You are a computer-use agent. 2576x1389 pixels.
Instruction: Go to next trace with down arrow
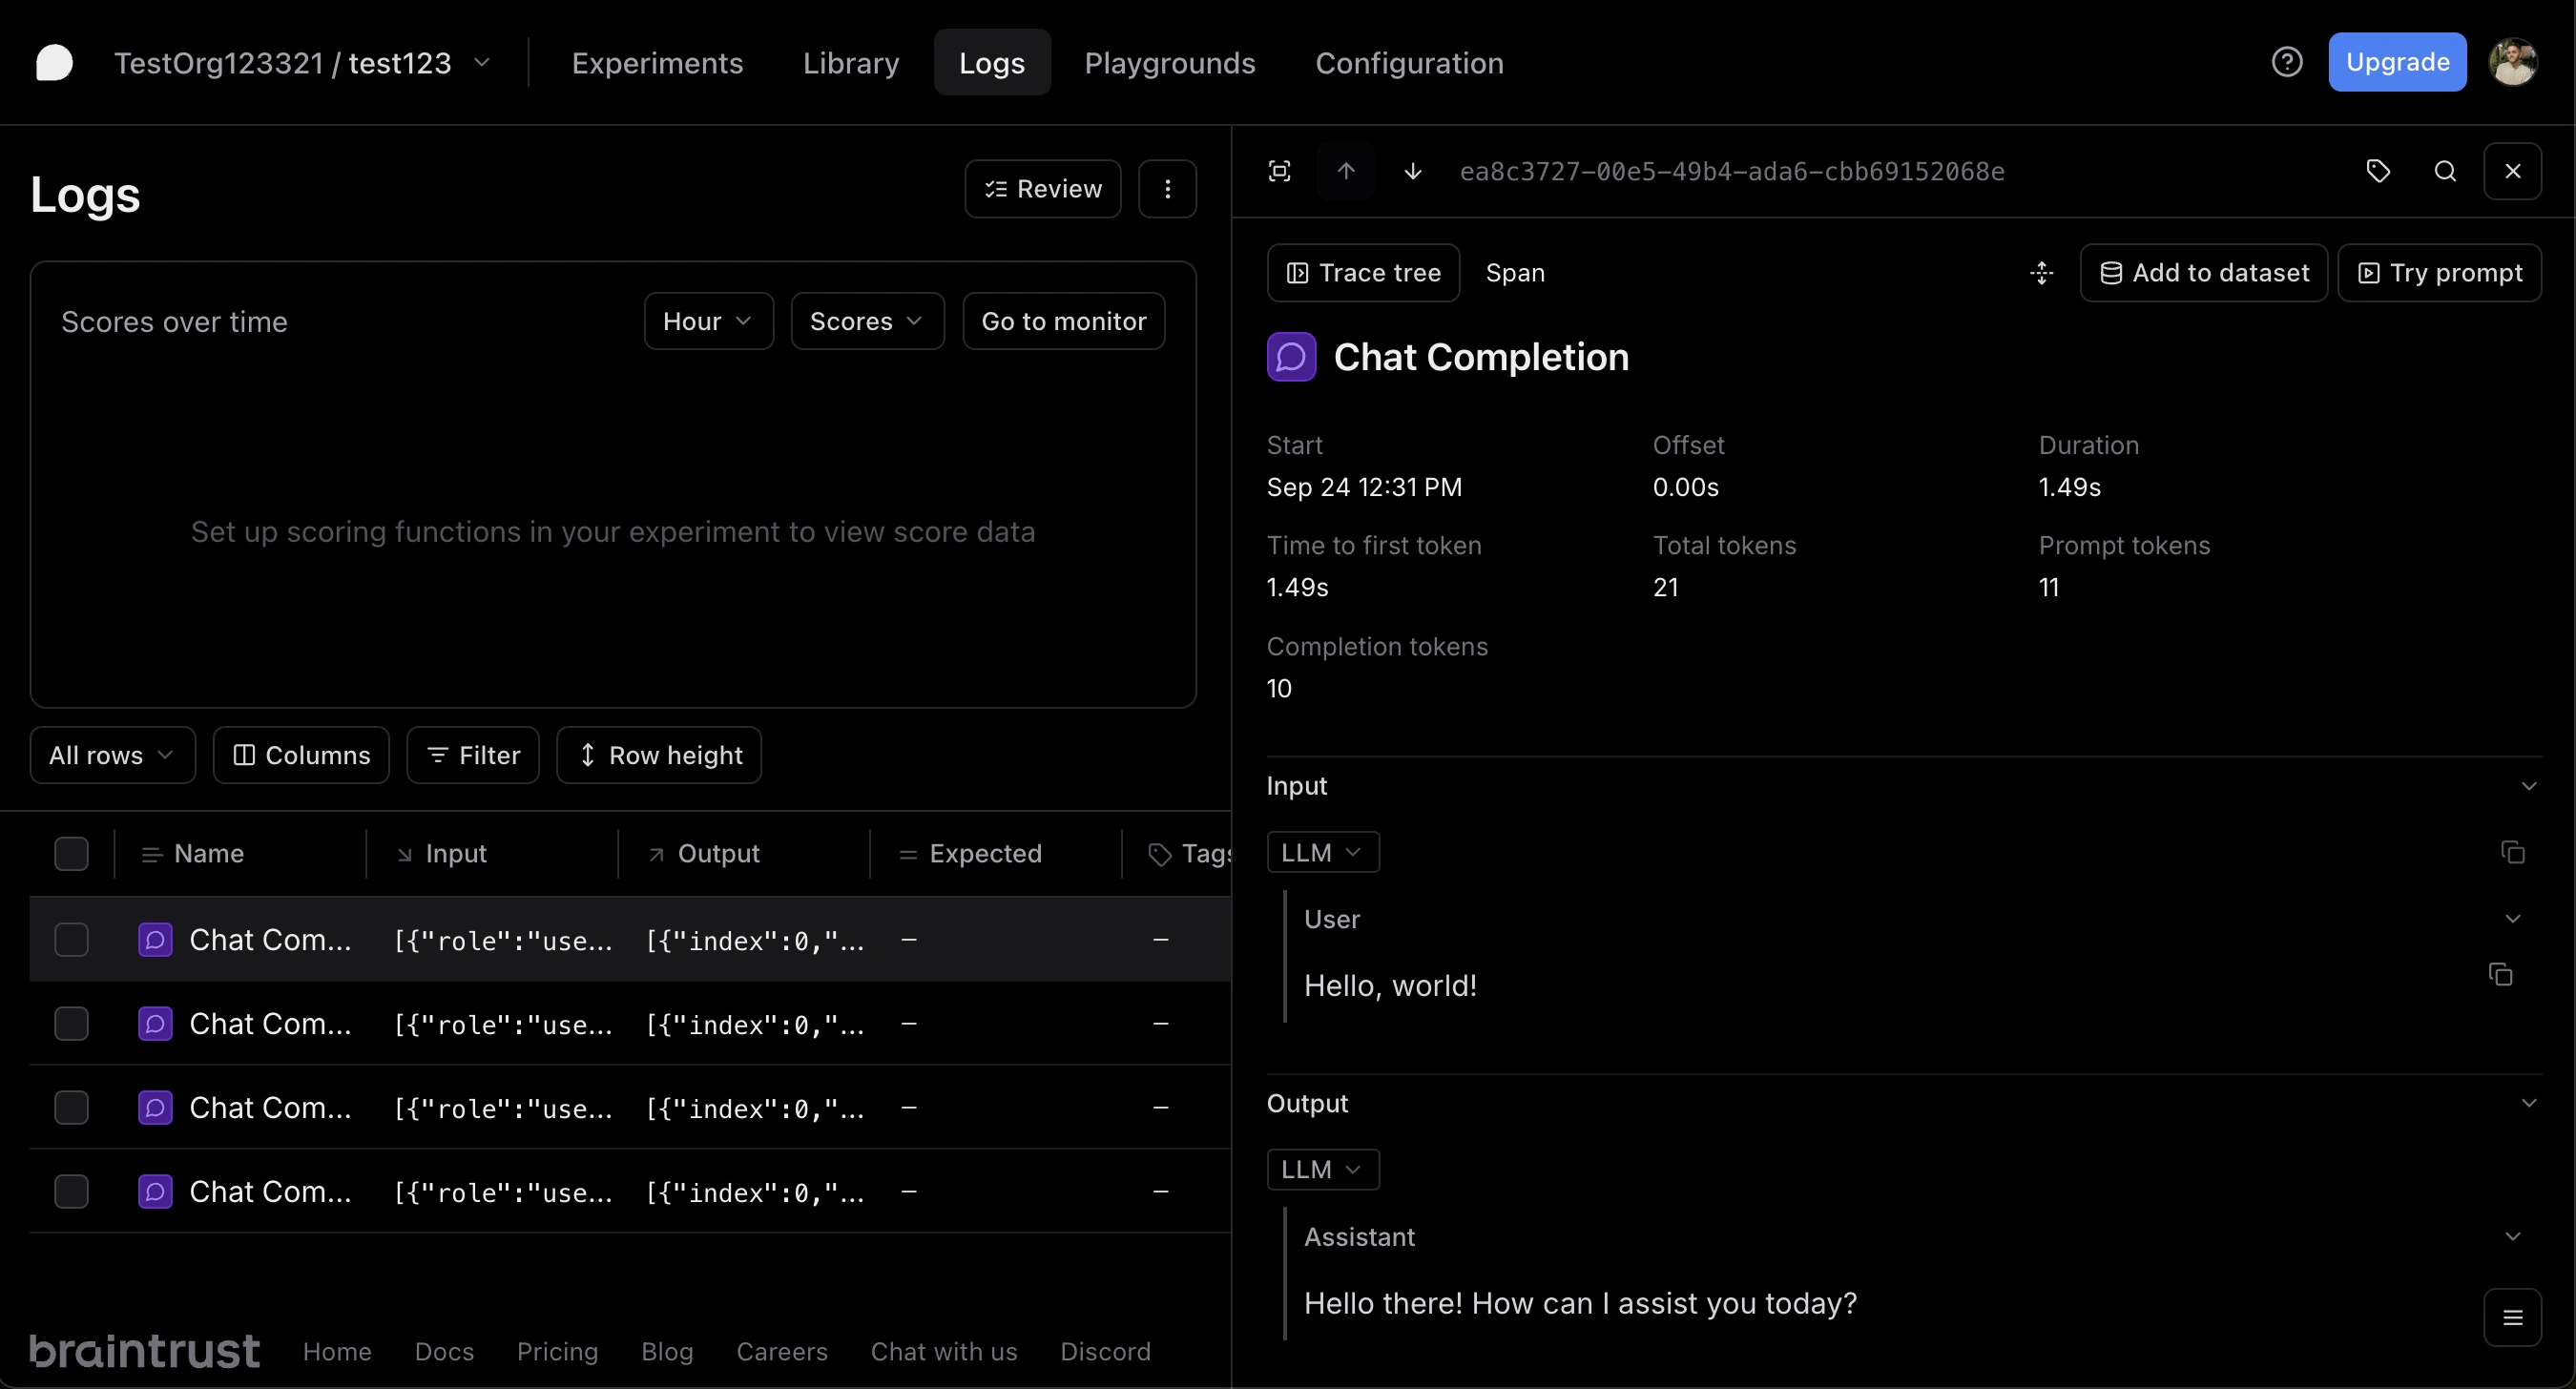1412,171
